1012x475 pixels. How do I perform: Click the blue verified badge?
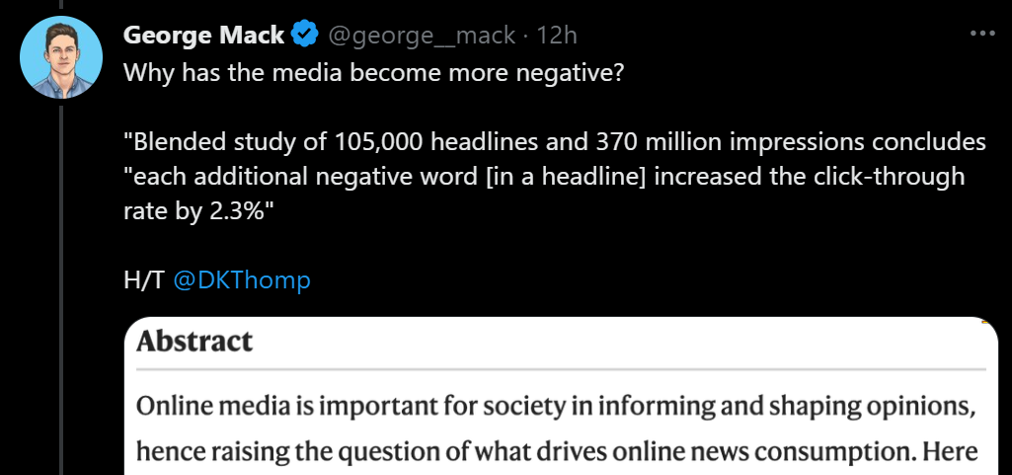click(x=304, y=36)
